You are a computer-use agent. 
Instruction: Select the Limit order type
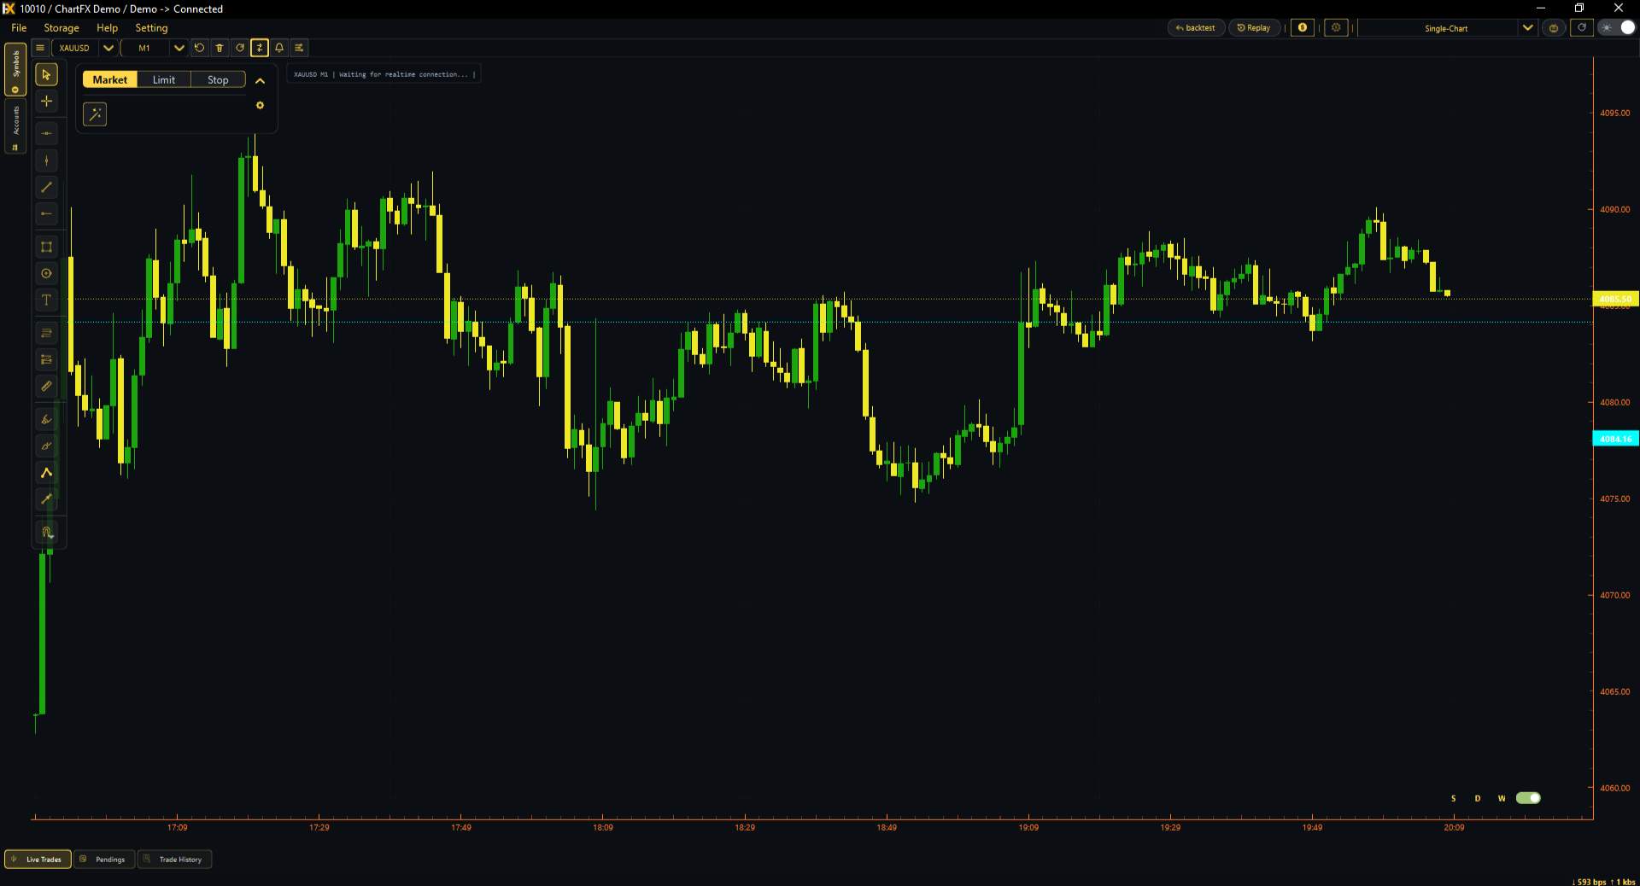tap(164, 79)
